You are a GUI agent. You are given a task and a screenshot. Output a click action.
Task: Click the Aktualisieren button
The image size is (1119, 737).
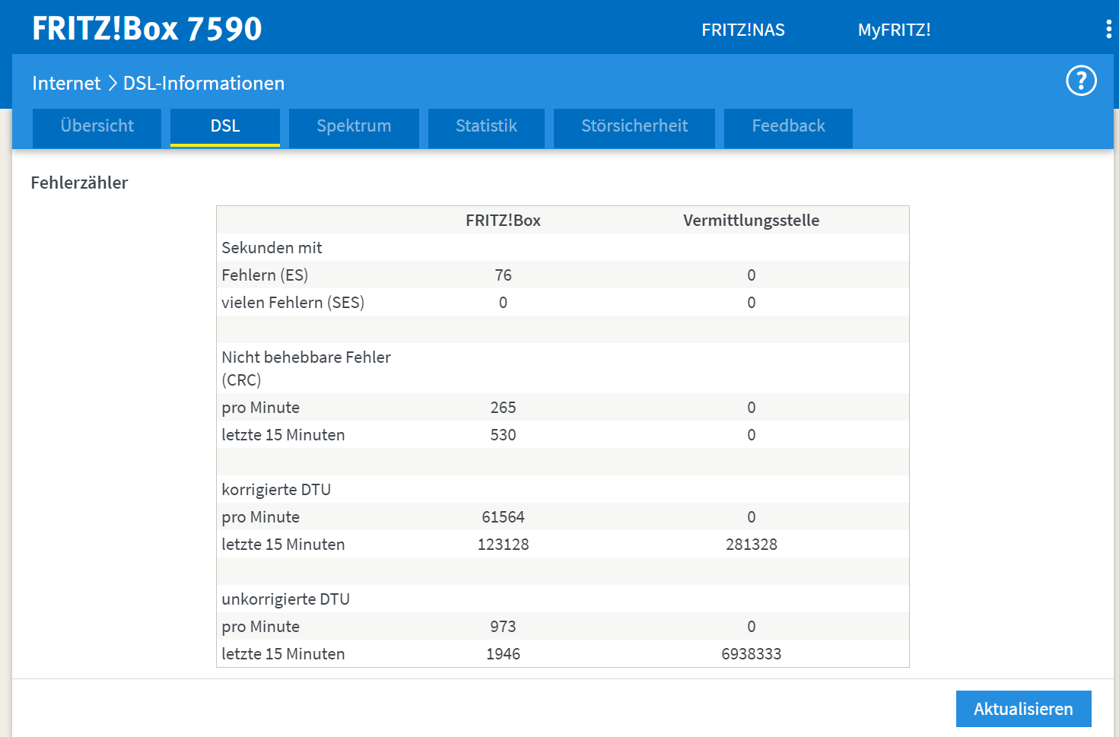[1023, 709]
